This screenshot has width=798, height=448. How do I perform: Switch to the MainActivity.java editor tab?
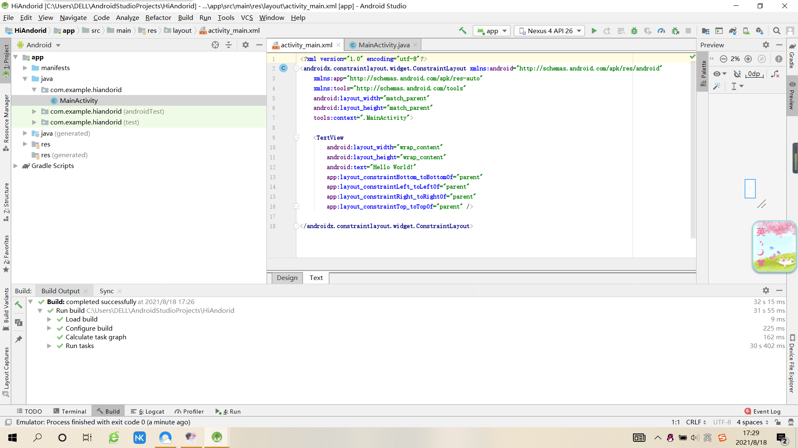(x=384, y=45)
